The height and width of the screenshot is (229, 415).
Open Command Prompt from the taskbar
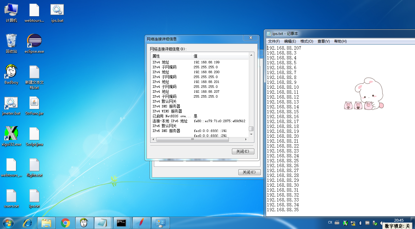(x=122, y=223)
